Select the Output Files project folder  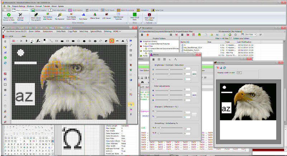[x=148, y=46]
